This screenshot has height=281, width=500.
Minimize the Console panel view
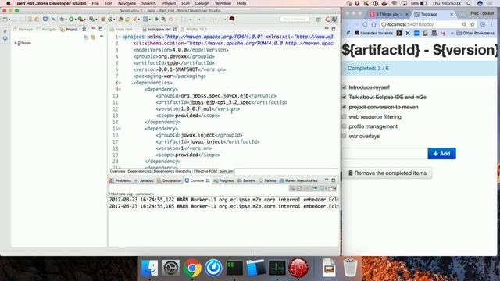pyautogui.click(x=327, y=180)
